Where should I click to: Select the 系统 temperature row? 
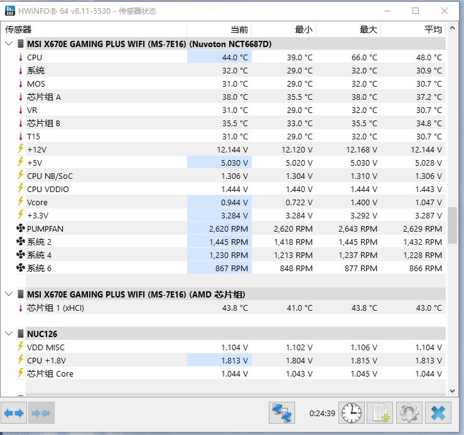pyautogui.click(x=230, y=70)
